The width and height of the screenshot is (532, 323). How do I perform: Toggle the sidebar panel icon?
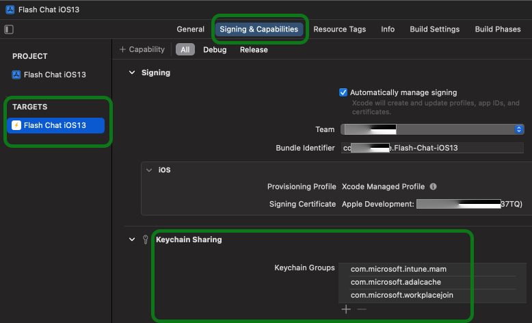click(x=9, y=29)
